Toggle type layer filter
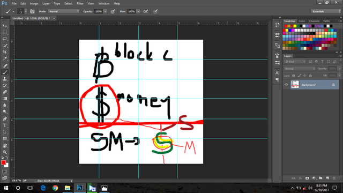 [322, 62]
